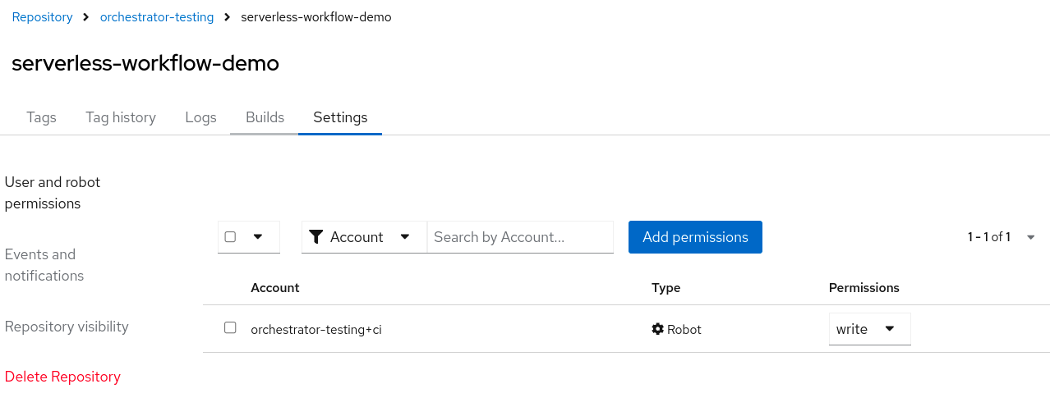Click the filter funnel icon beside Account
This screenshot has height=416, width=1050.
(316, 237)
